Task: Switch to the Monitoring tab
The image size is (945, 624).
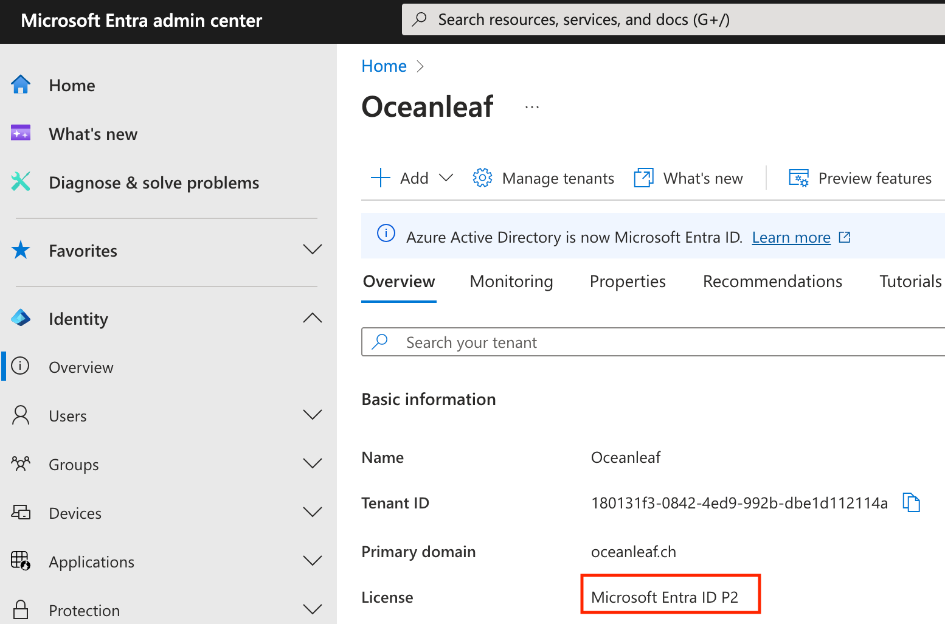Action: tap(511, 281)
